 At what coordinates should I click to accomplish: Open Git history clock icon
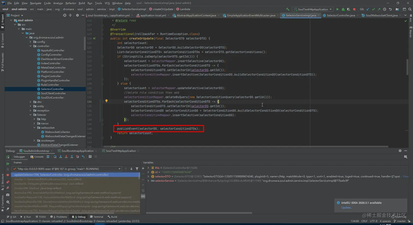(385, 9)
